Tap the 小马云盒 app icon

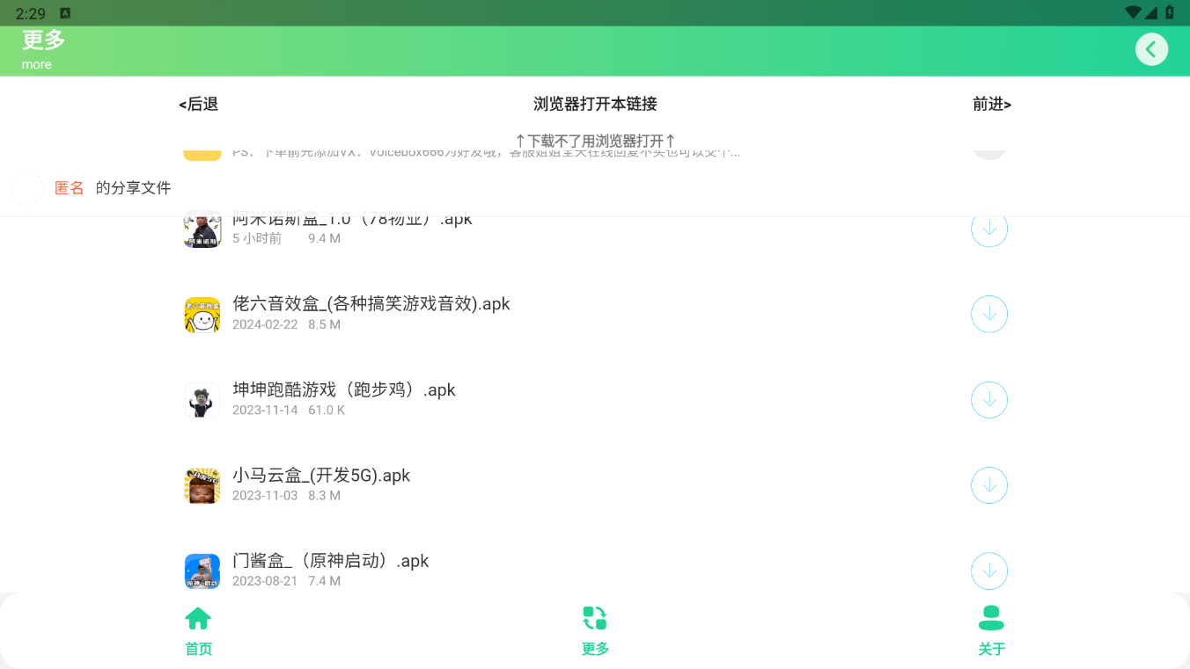pos(202,485)
